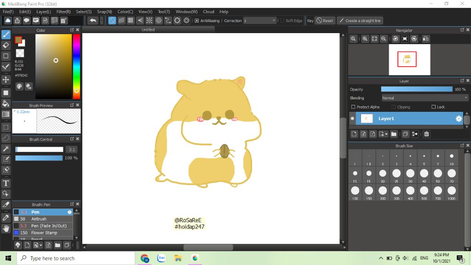The width and height of the screenshot is (471, 265).
Task: Toggle the AntiAliasing checkbox
Action: [197, 21]
